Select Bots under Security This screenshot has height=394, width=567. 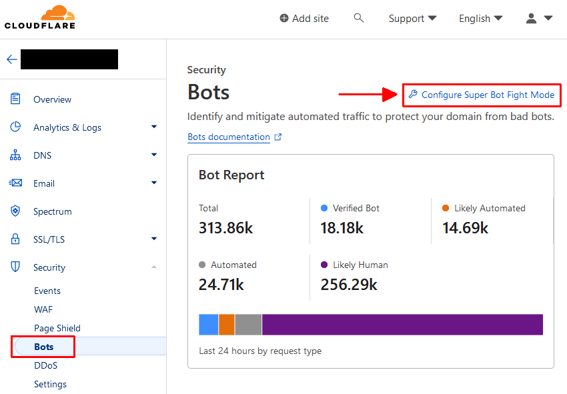coord(44,347)
